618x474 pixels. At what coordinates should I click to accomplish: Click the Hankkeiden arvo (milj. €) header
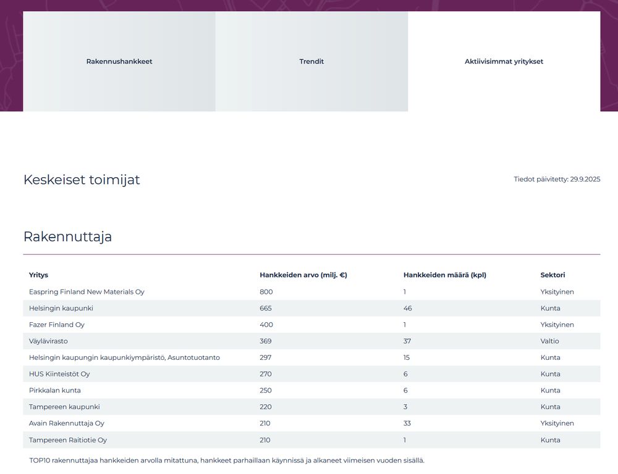coord(303,275)
